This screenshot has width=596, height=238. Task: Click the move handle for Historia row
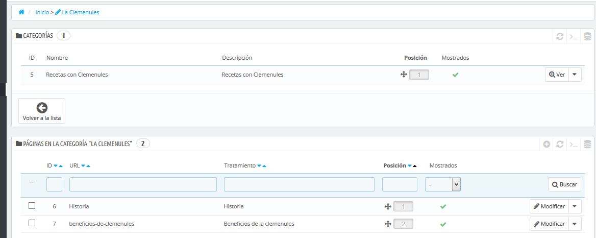pyautogui.click(x=388, y=207)
